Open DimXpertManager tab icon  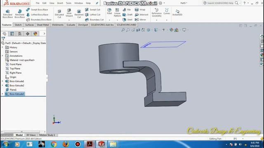click(x=28, y=34)
